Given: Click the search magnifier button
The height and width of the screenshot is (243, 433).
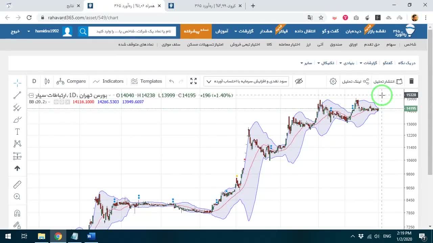Looking at the screenshot, I should point(83,31).
